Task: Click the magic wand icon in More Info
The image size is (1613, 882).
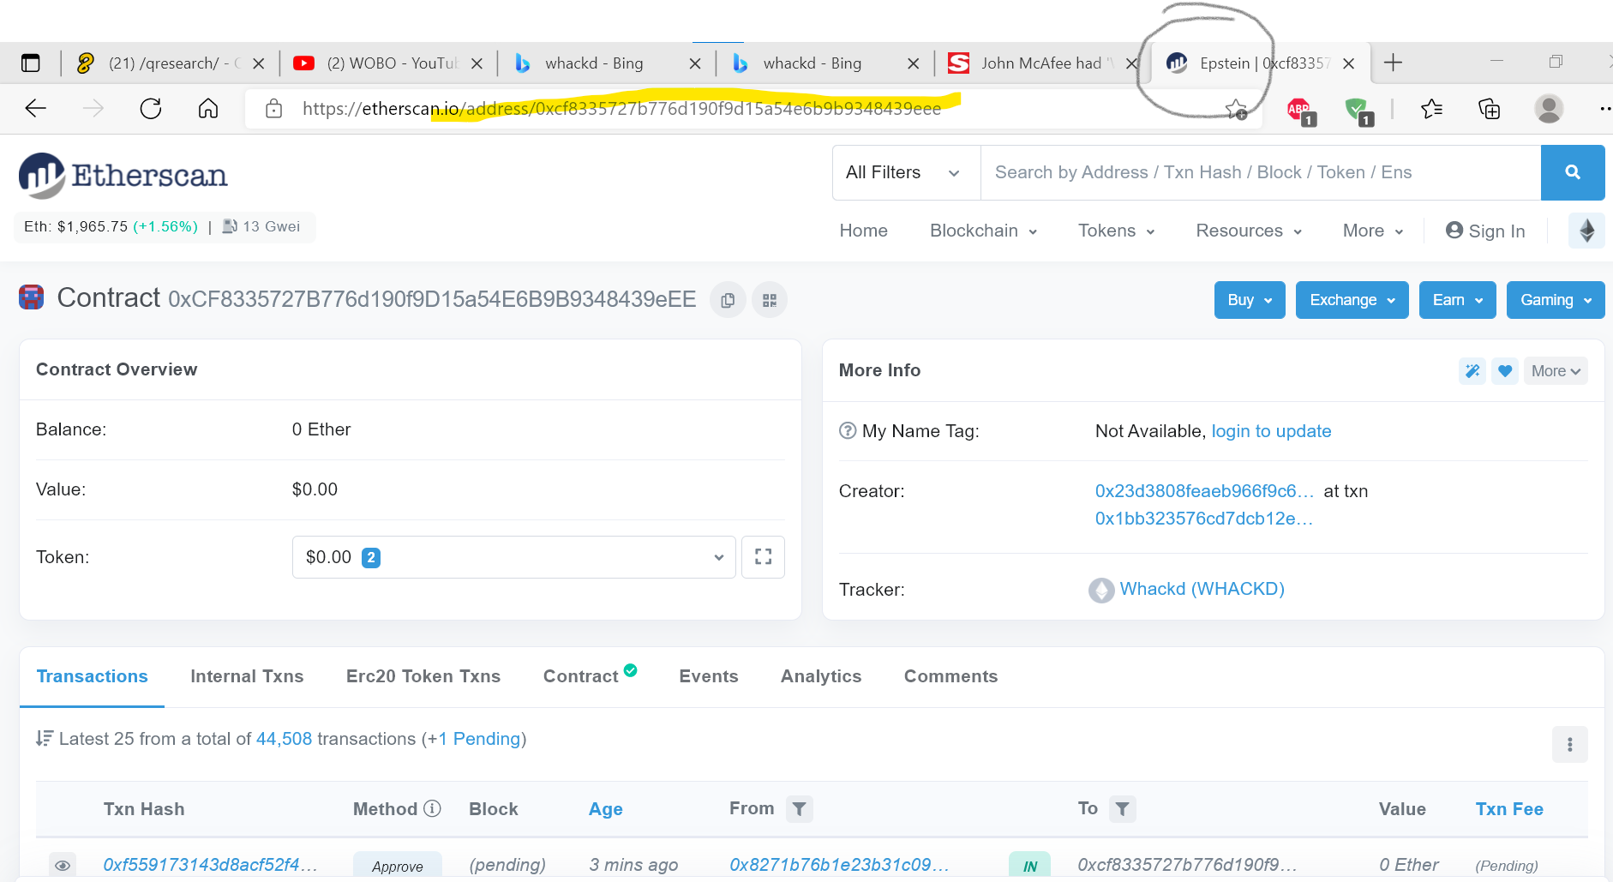Action: [1472, 371]
